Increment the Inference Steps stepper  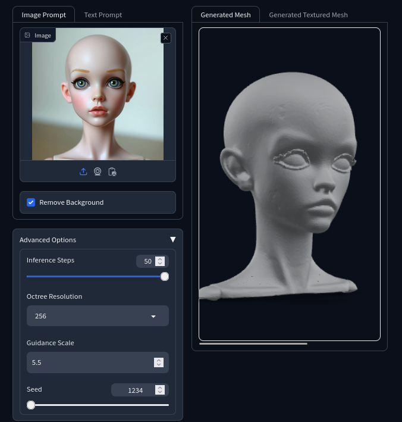(160, 259)
